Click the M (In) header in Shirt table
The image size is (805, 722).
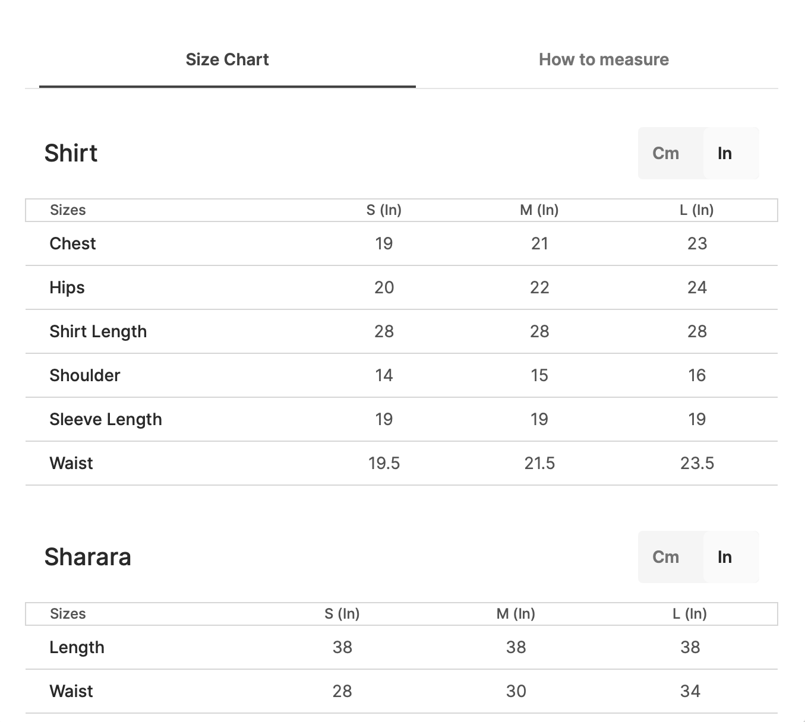click(x=539, y=210)
